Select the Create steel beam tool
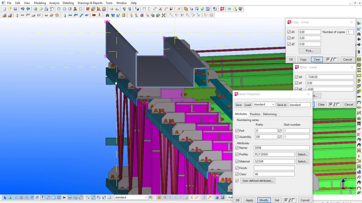This screenshot has height=203, width=362. pos(70,15)
